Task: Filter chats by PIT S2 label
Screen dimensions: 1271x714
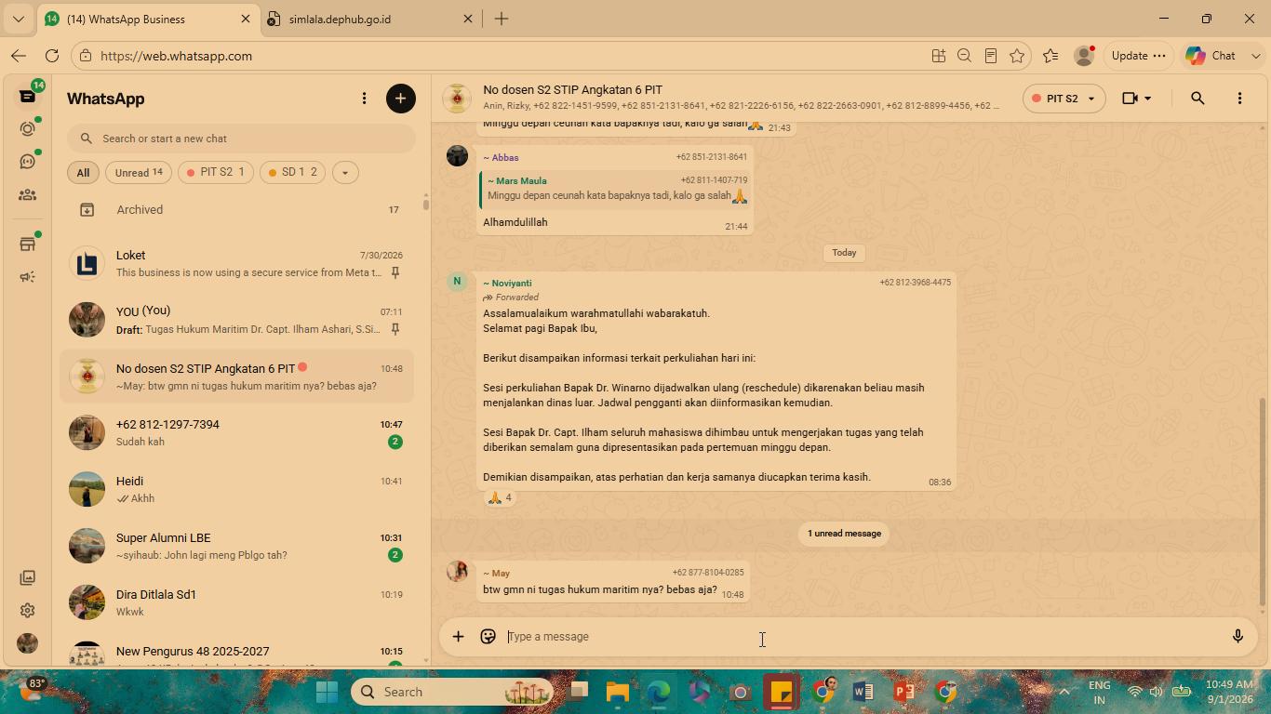Action: [x=216, y=172]
